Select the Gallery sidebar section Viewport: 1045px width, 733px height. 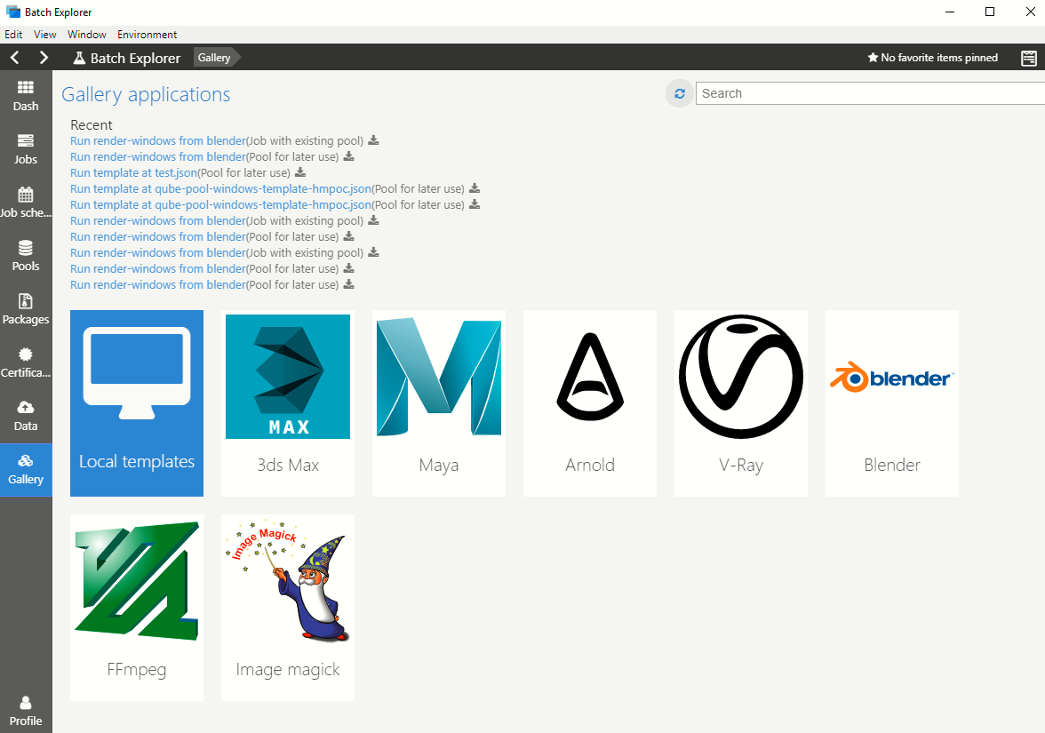point(25,470)
